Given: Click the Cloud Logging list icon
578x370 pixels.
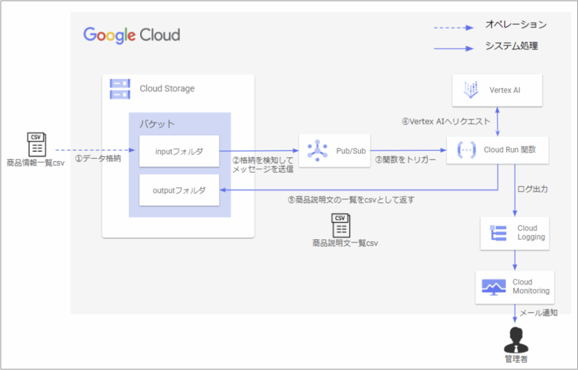Looking at the screenshot, I should (498, 233).
